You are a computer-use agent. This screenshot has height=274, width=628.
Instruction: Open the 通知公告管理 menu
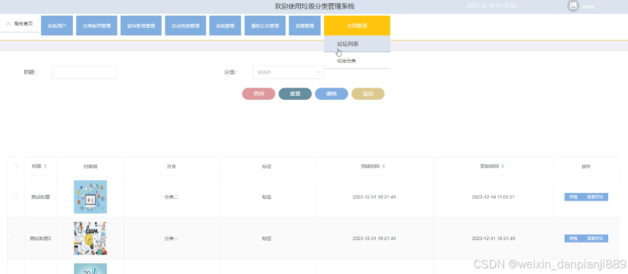coord(265,26)
